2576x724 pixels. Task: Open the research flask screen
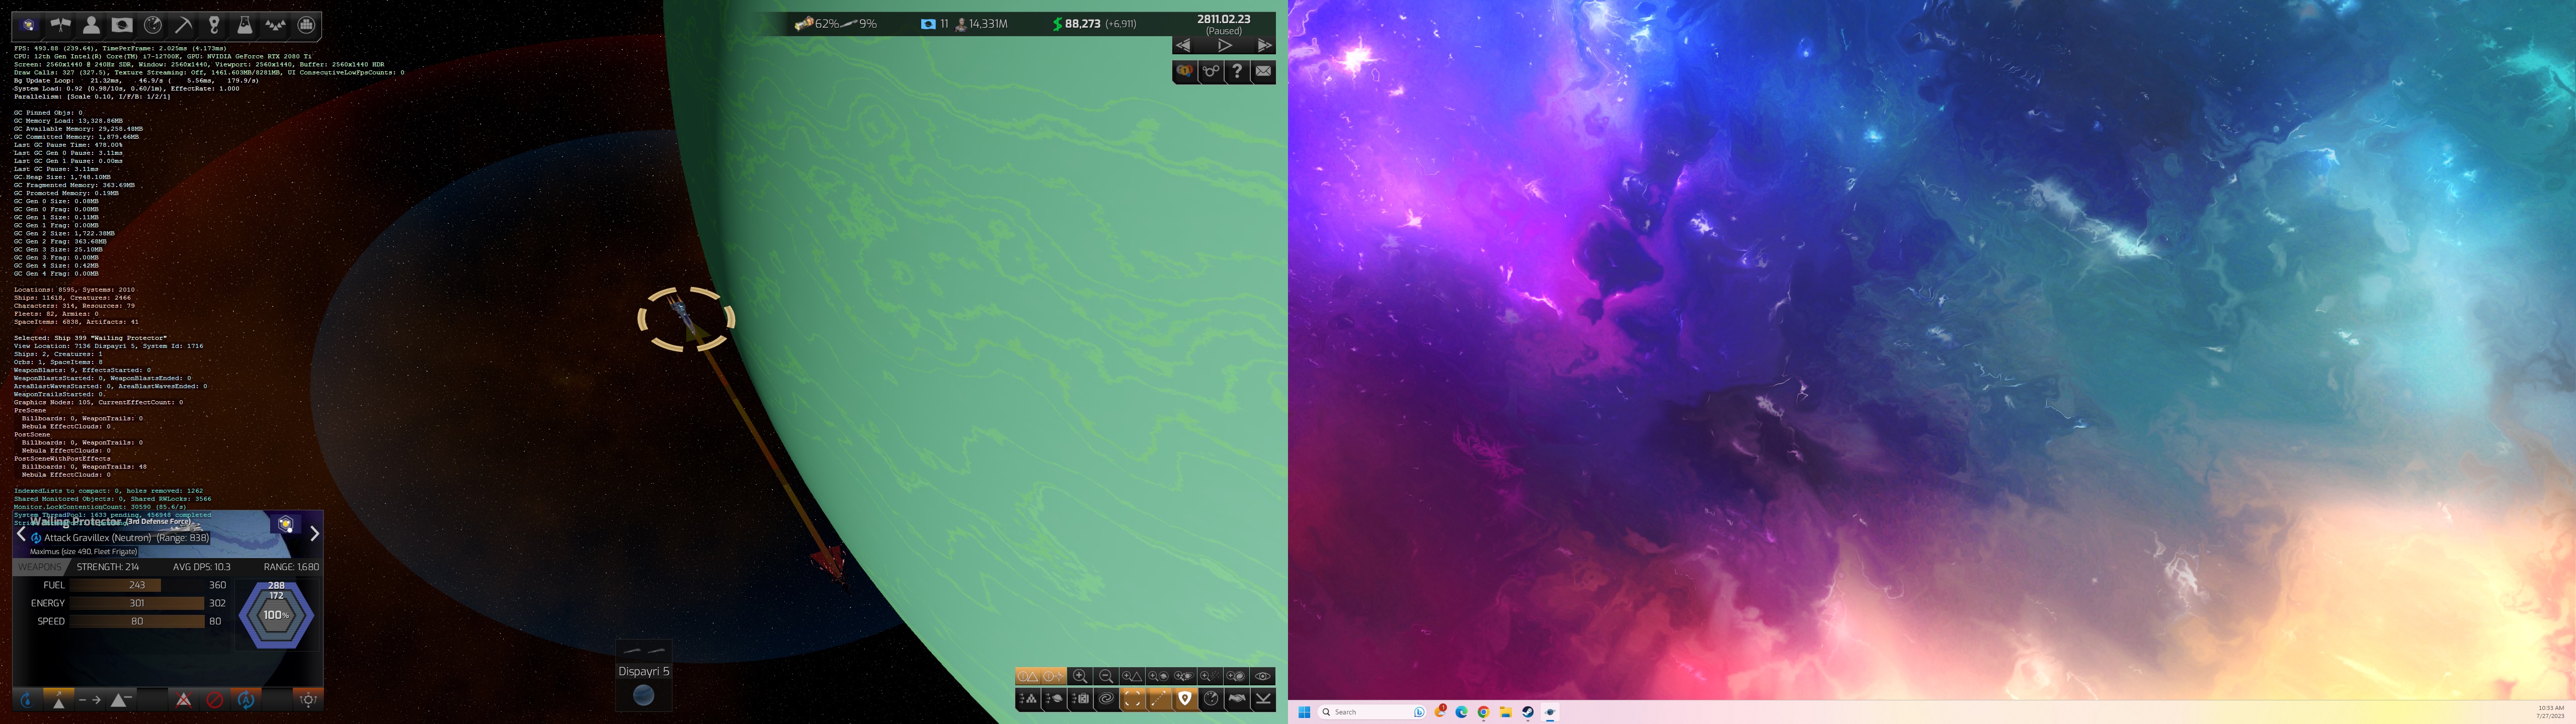point(245,25)
